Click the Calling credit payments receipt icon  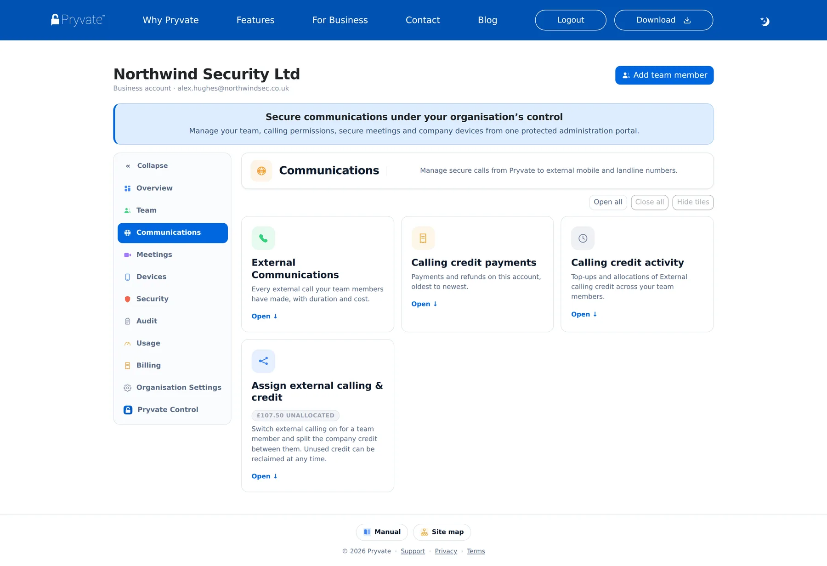(423, 238)
